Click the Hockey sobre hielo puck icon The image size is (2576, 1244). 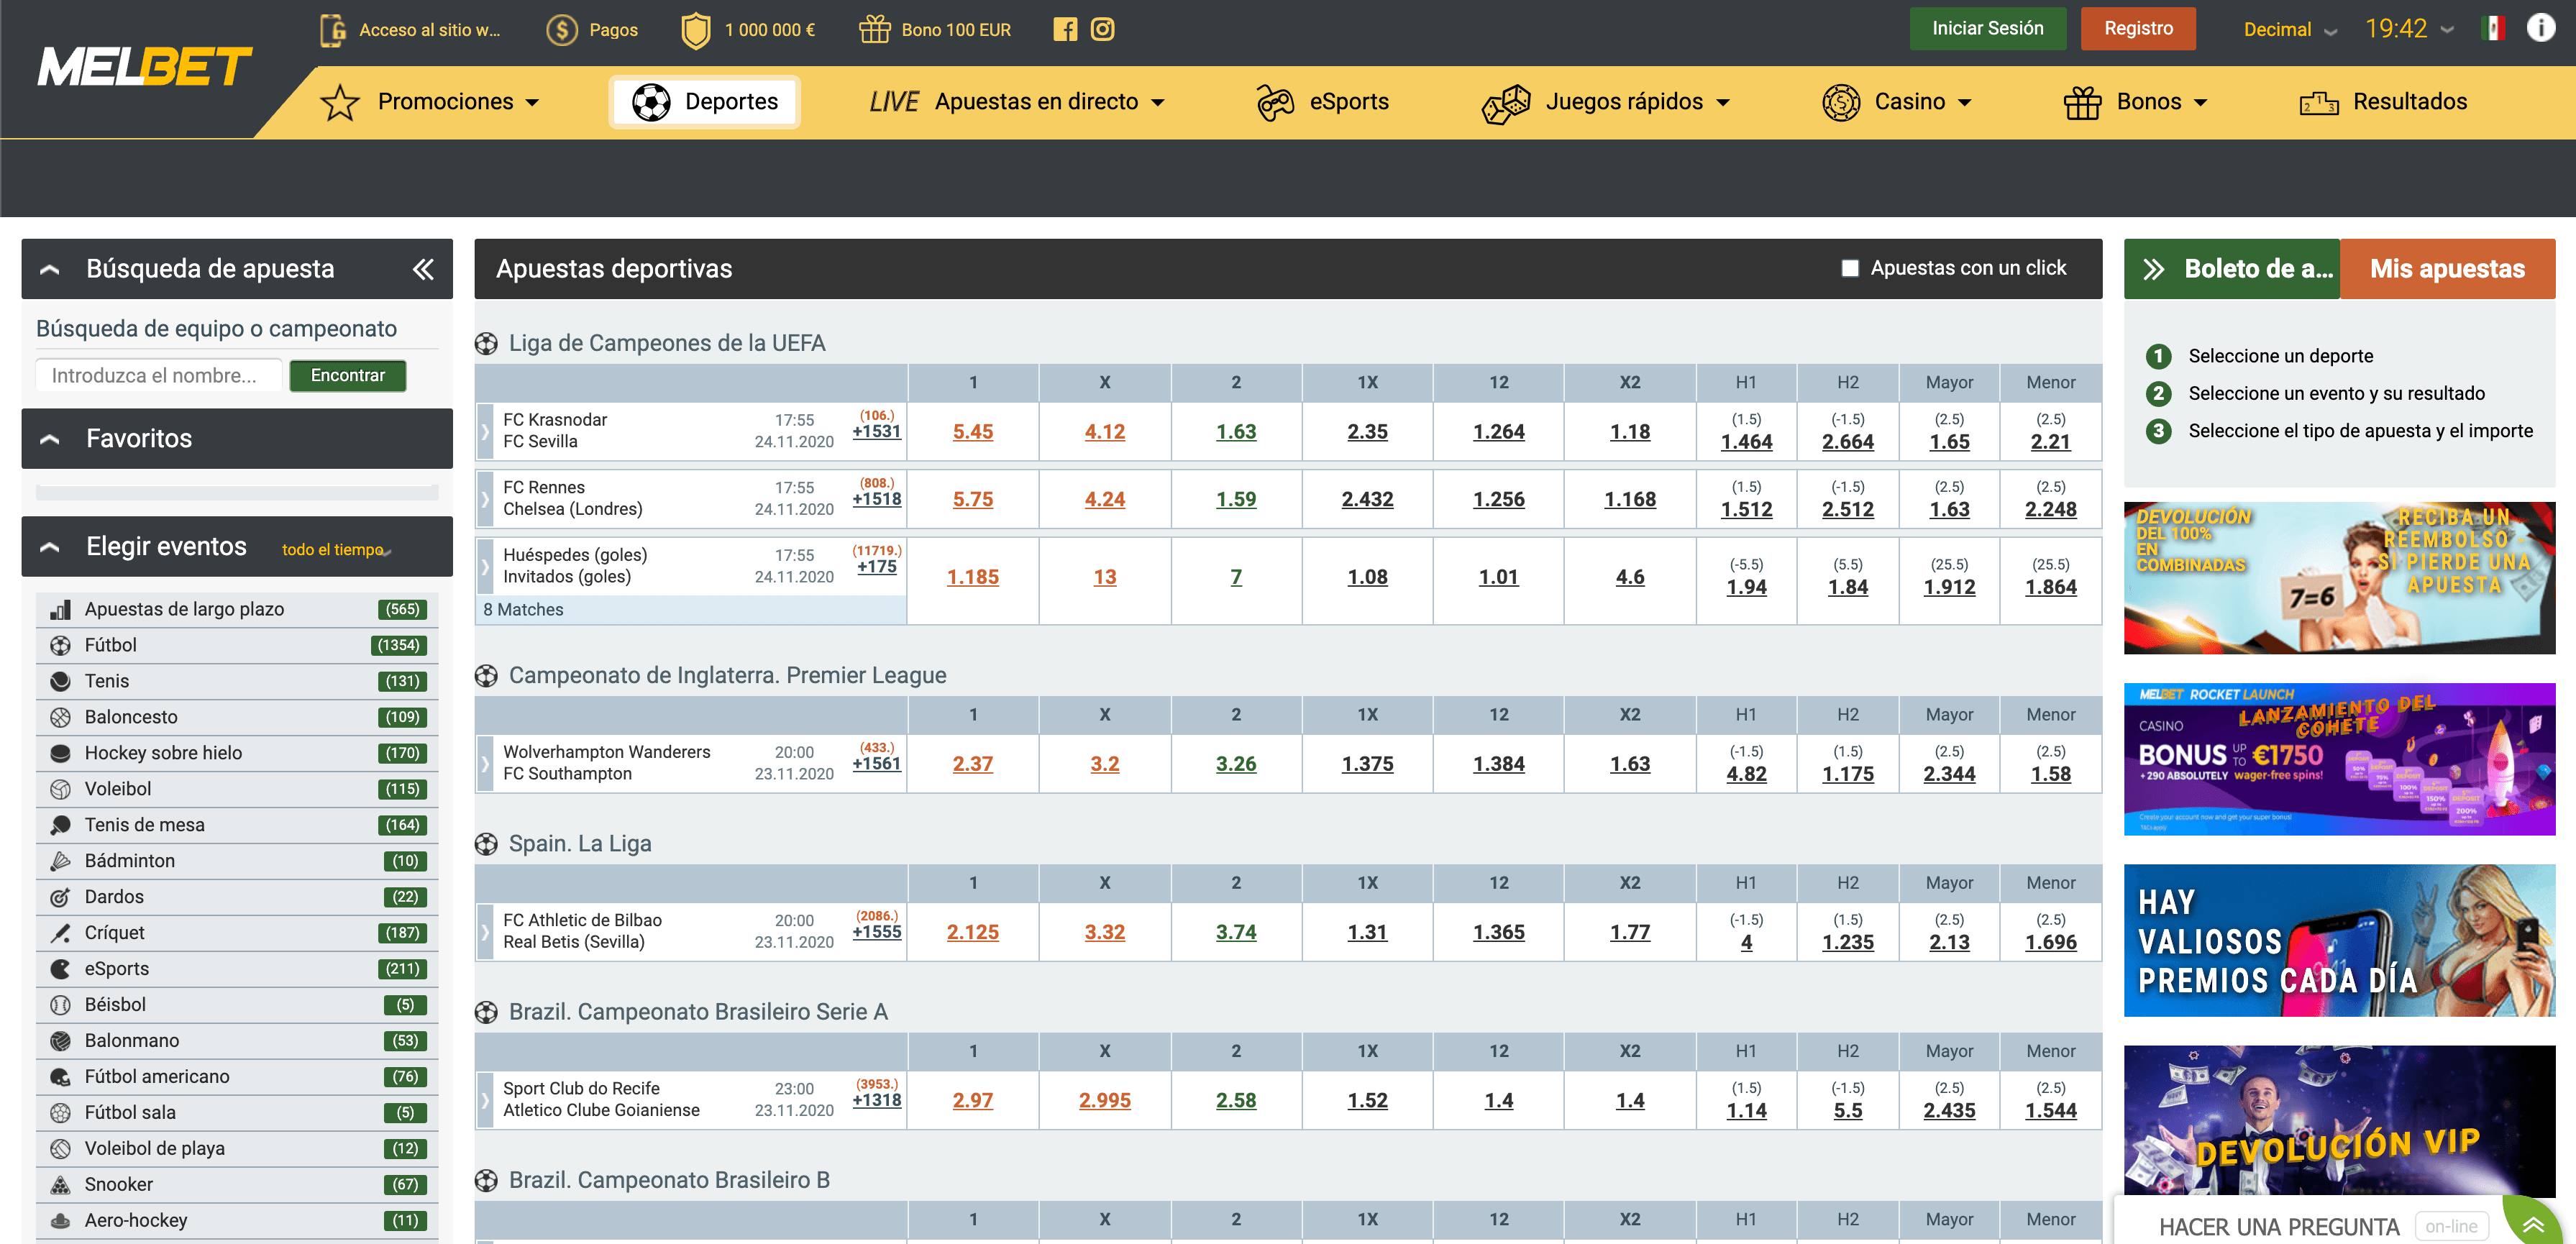(61, 753)
